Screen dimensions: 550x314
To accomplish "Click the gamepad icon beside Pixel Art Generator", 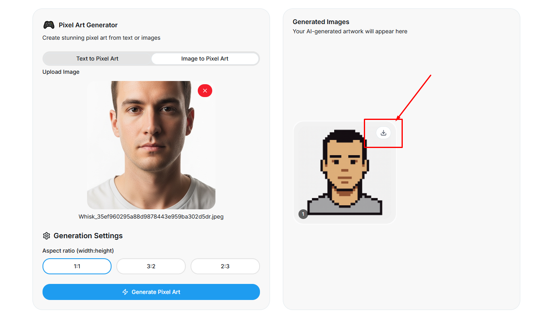I will pos(49,25).
